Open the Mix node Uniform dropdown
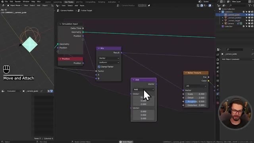The width and height of the screenshot is (254, 143). click(109, 62)
